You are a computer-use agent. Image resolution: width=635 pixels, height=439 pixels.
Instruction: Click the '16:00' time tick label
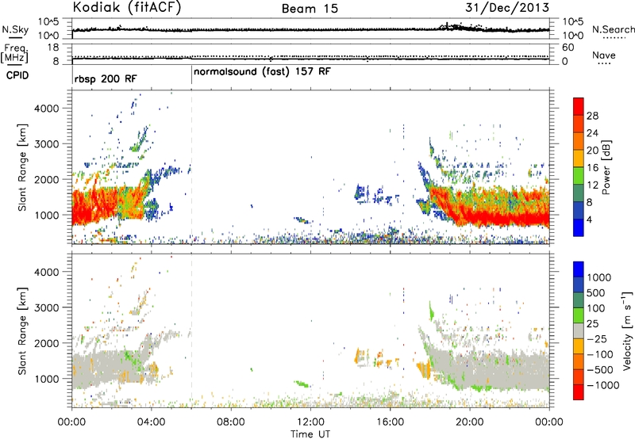point(390,422)
